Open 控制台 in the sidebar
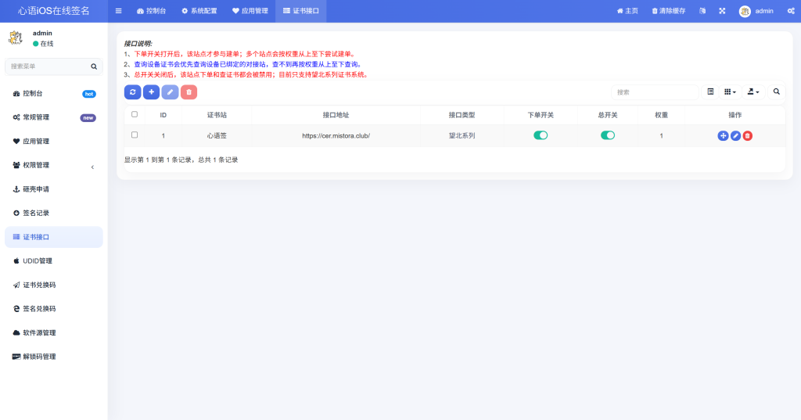Image resolution: width=801 pixels, height=420 pixels. 54,94
